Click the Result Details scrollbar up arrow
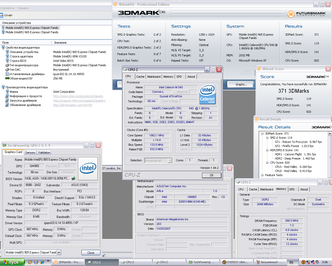Viewport: 332px width, 266px height. [x=330, y=134]
